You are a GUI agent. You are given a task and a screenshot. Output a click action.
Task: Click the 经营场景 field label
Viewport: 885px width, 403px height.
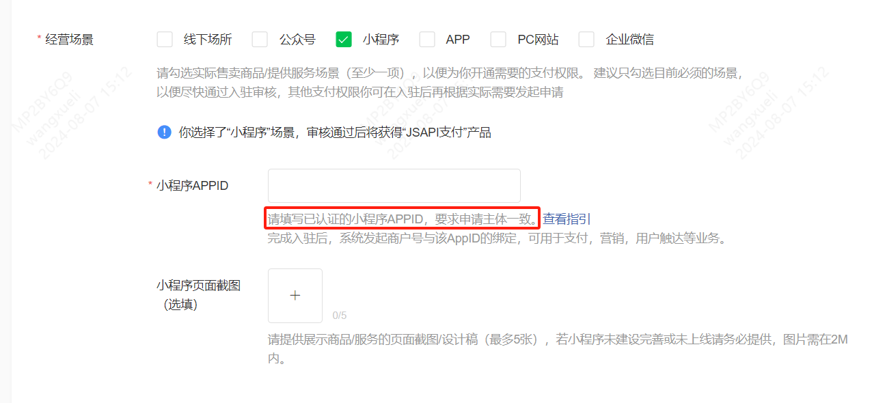click(69, 40)
